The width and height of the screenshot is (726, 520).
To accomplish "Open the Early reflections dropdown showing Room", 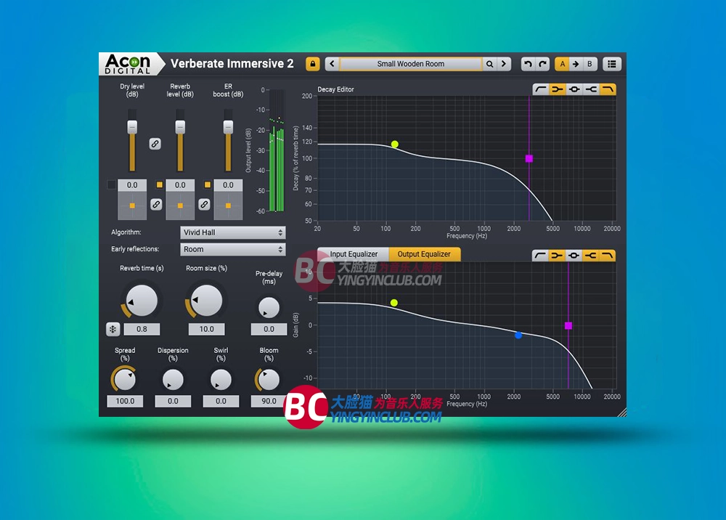I will pyautogui.click(x=232, y=249).
